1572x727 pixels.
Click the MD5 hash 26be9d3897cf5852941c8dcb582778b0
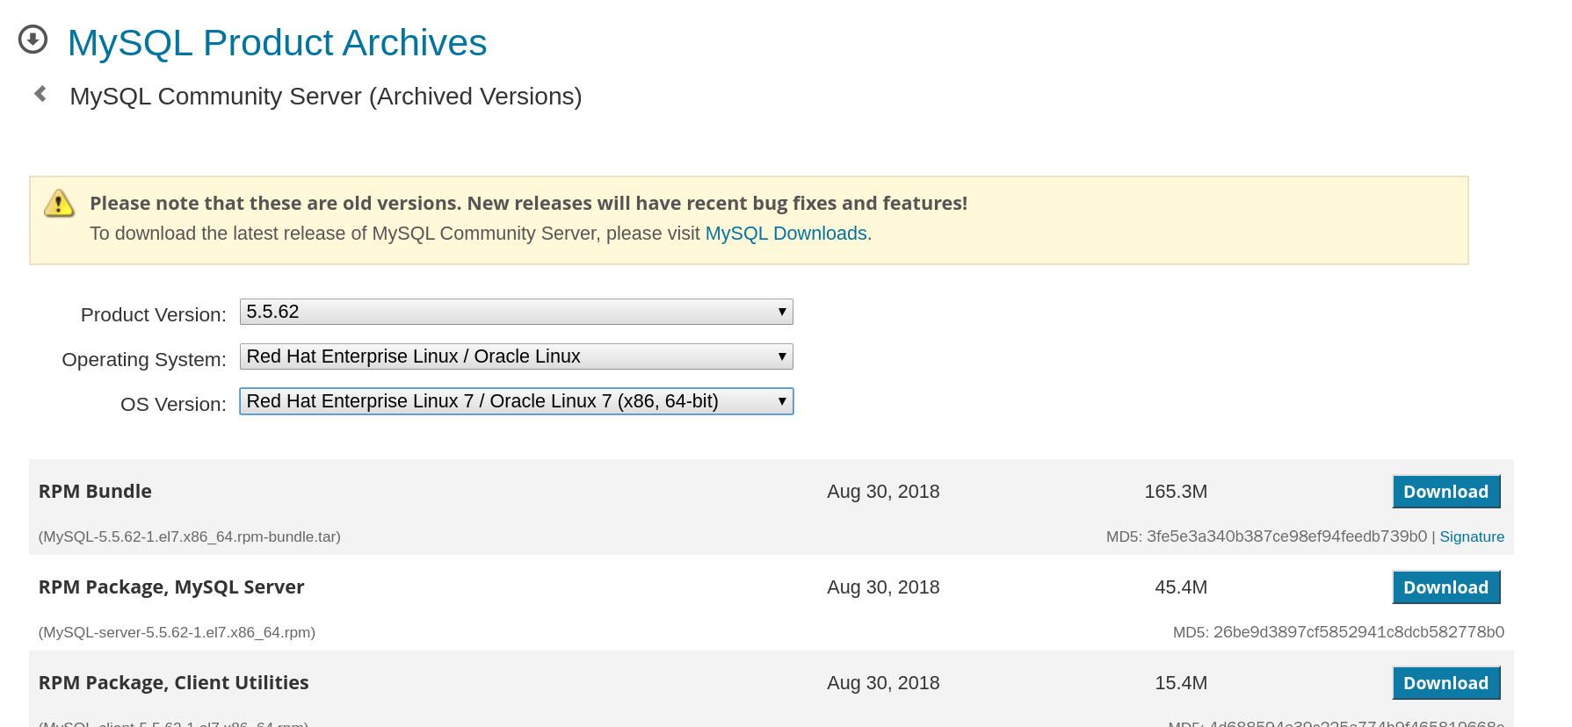tap(1358, 632)
